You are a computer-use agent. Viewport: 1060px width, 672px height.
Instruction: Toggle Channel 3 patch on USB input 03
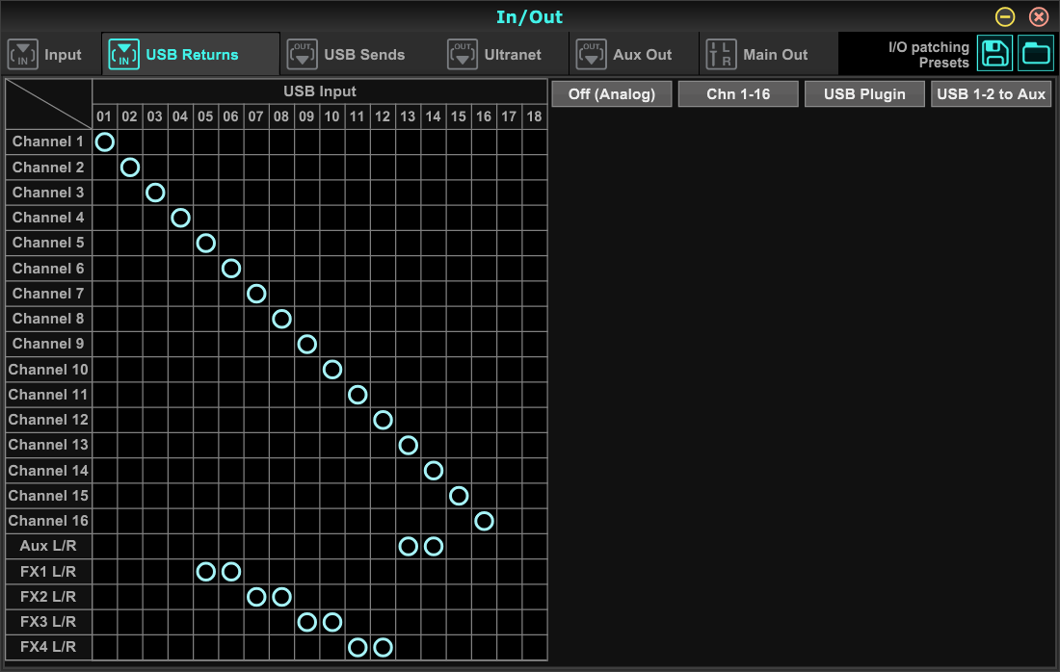click(155, 193)
